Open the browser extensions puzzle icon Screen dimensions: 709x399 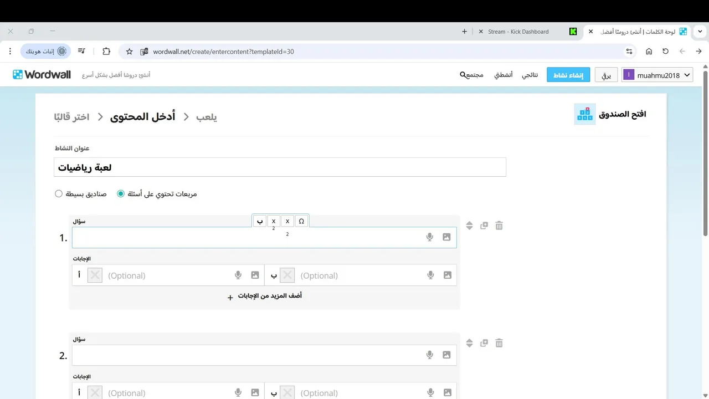(x=106, y=52)
